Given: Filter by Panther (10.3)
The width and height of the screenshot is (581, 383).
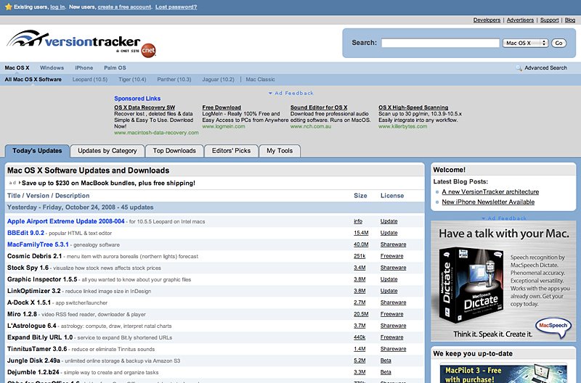Looking at the screenshot, I should (174, 80).
